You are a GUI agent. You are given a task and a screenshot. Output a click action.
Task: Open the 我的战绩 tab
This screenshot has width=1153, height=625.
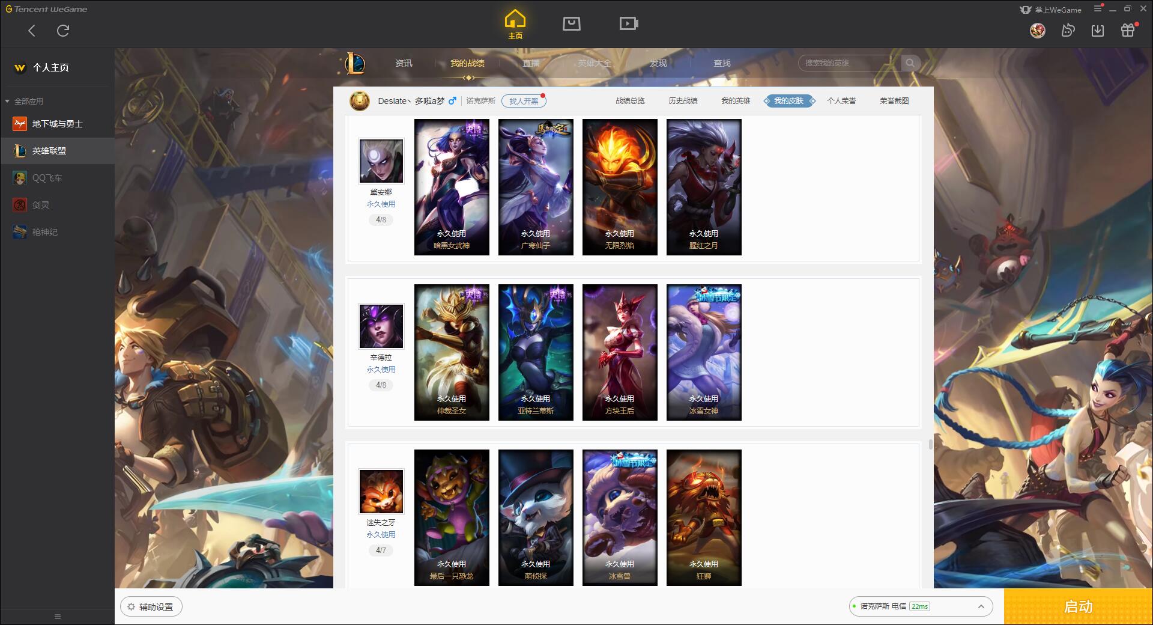point(467,63)
